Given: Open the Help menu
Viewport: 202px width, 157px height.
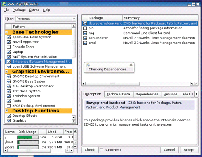Looking at the screenshot, I should (46, 10).
